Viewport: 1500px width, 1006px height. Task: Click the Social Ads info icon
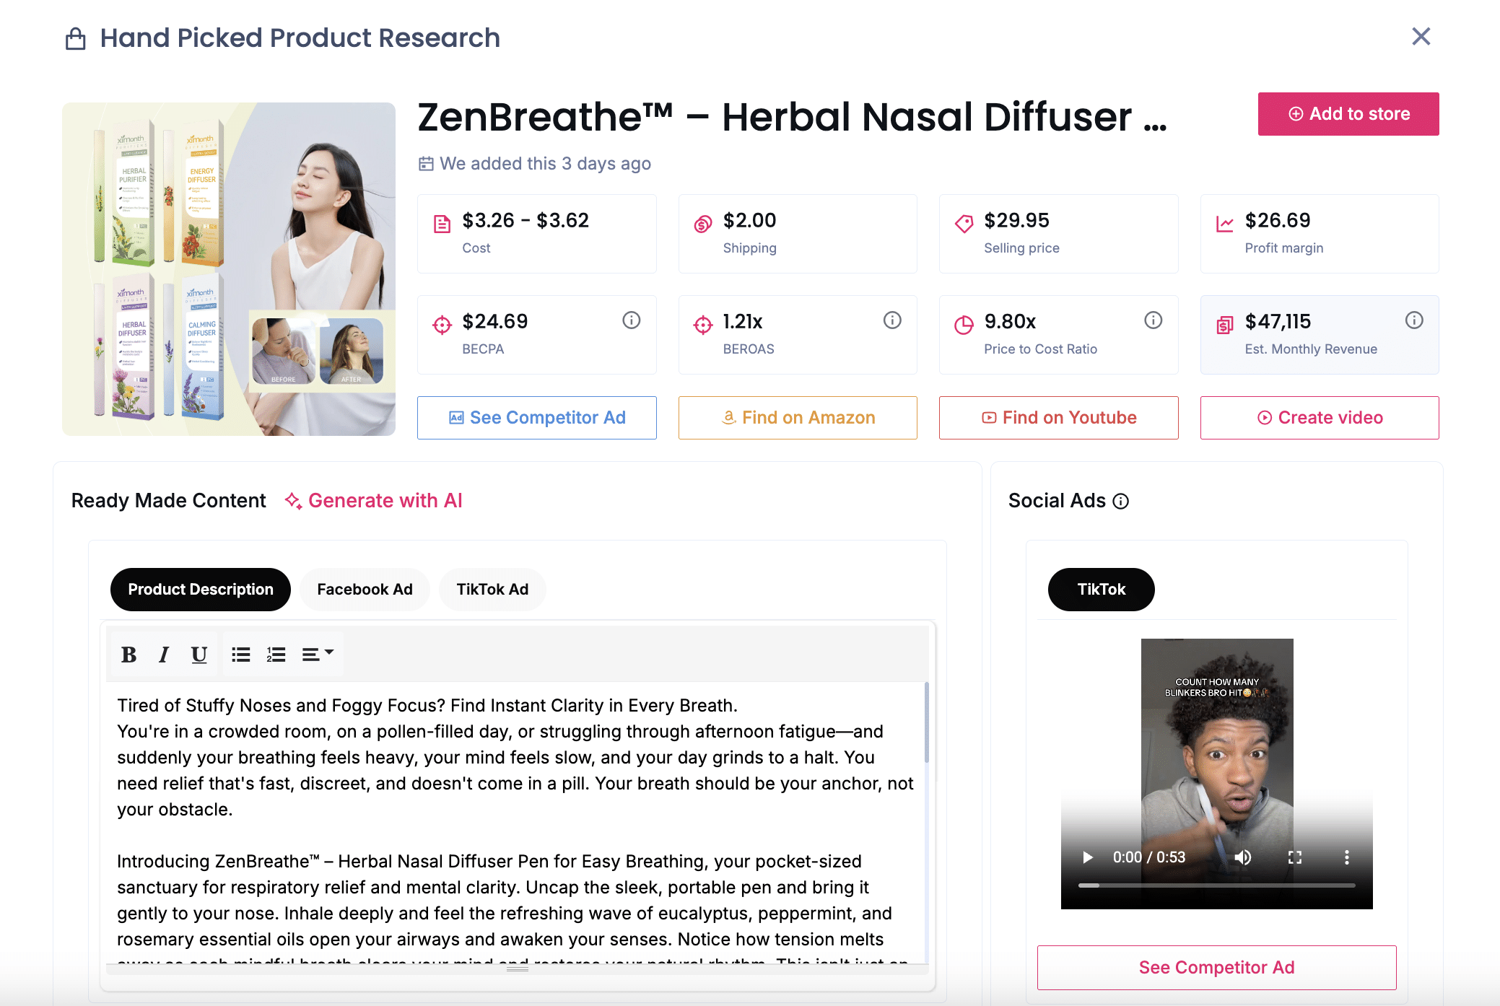[x=1121, y=502]
